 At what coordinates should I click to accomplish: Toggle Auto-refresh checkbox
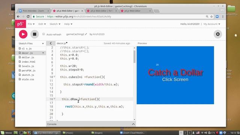(x=43, y=34)
